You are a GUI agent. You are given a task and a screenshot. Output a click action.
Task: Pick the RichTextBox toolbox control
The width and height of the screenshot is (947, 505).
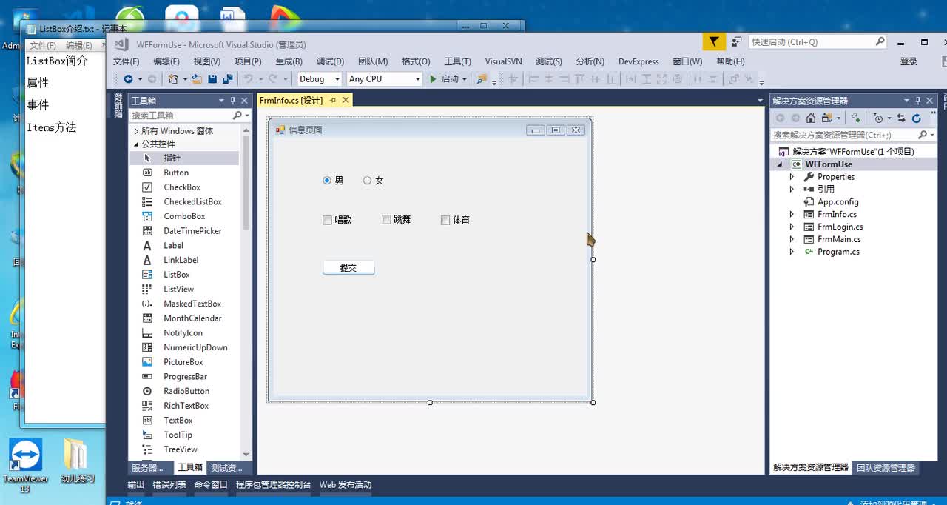[x=186, y=406]
